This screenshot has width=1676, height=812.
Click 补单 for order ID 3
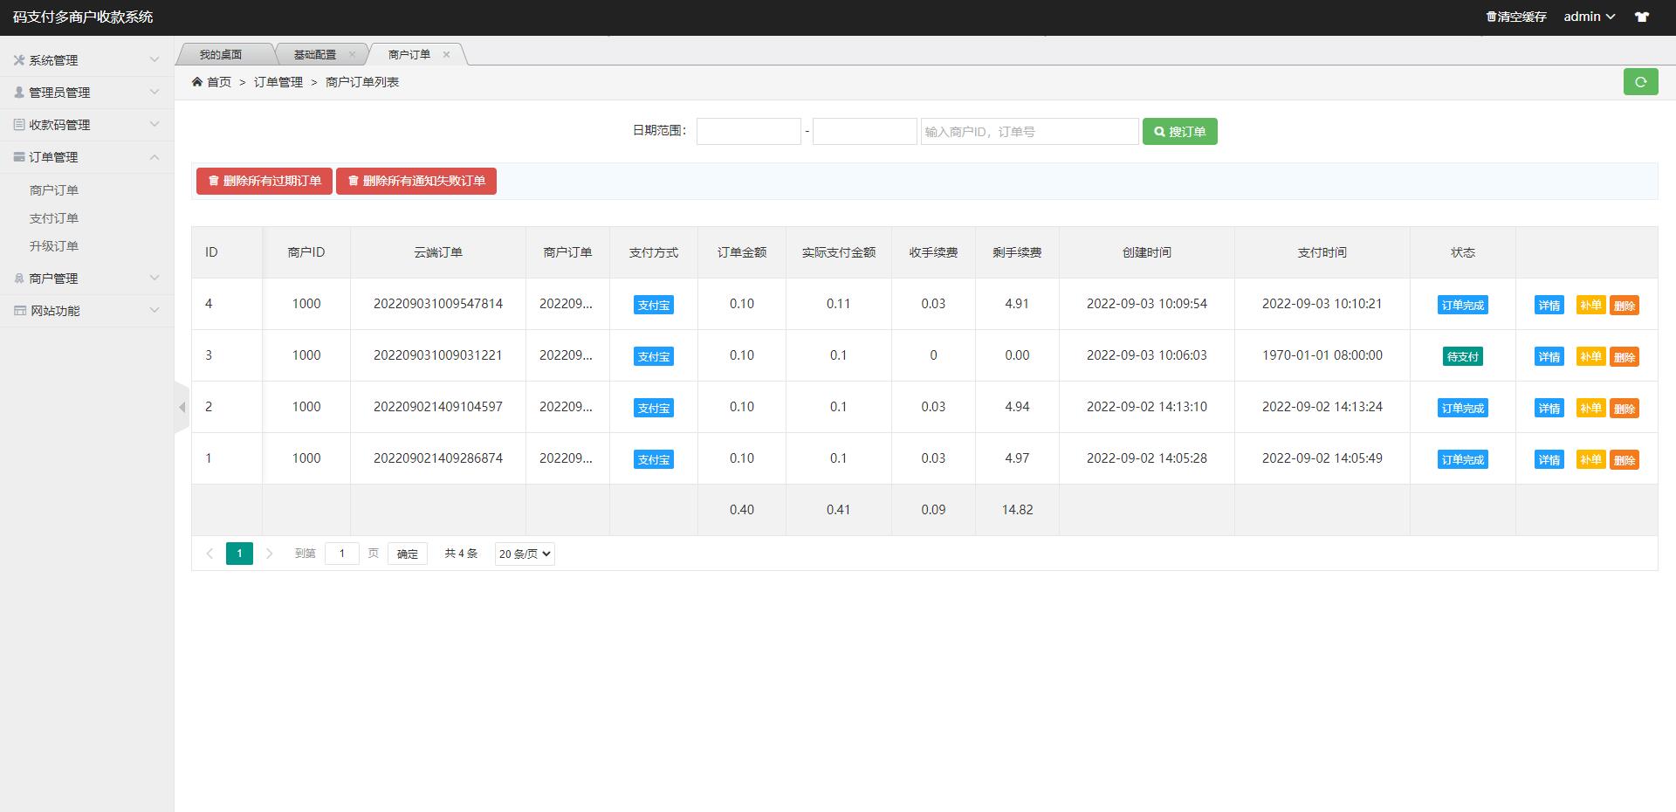[1590, 356]
